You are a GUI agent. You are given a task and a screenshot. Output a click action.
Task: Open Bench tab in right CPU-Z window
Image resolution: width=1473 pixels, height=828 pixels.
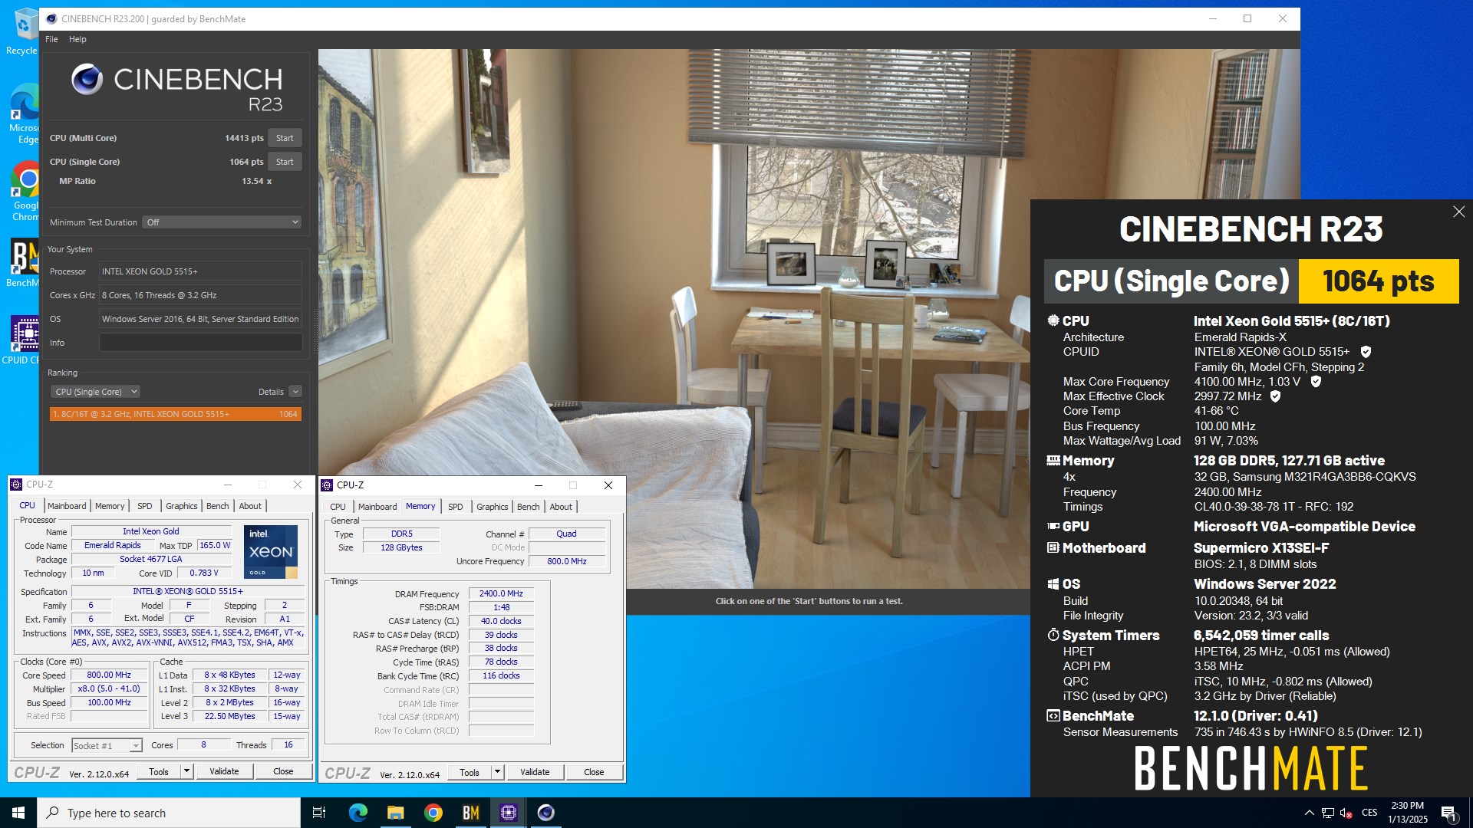click(x=529, y=507)
